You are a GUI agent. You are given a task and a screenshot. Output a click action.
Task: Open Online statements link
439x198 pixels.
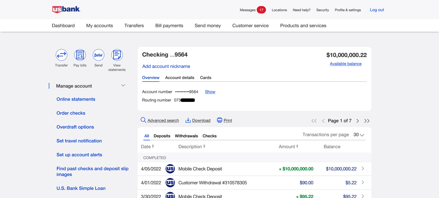coord(76,99)
